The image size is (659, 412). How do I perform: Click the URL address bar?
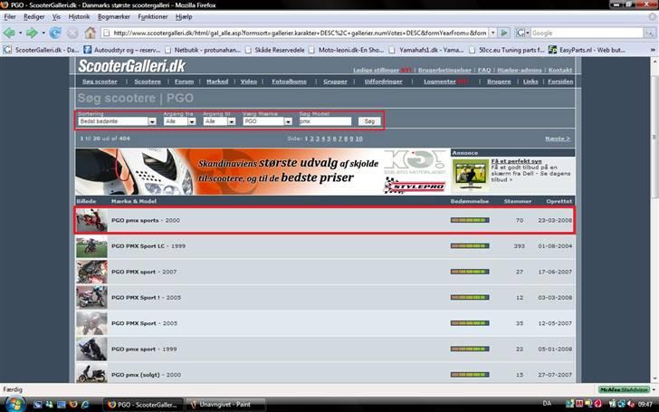pyautogui.click(x=294, y=33)
